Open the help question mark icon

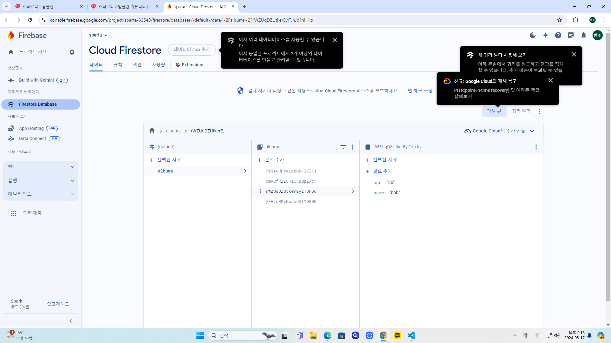coord(558,35)
